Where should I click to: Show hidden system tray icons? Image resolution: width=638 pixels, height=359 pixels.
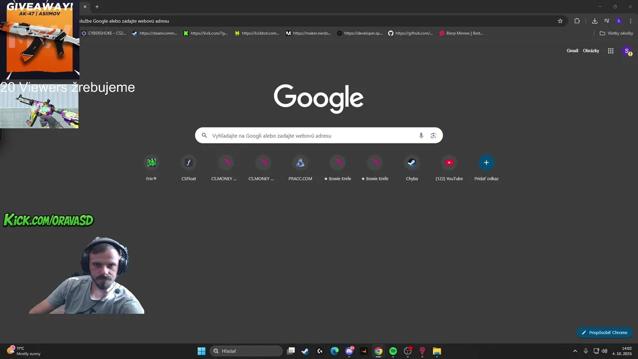575,351
